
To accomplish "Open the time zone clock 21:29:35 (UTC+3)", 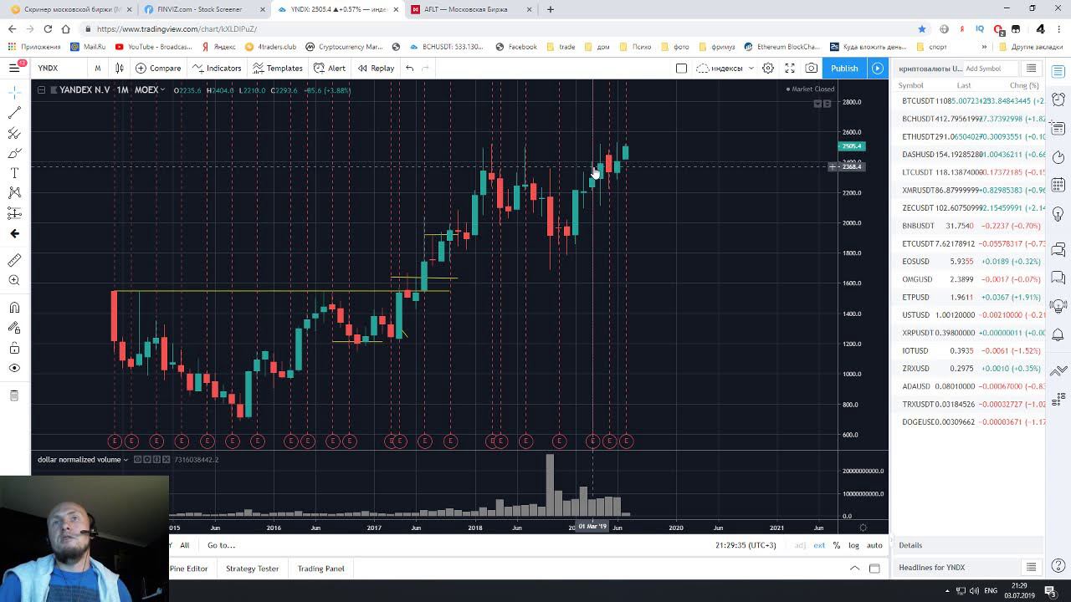I will 746,545.
